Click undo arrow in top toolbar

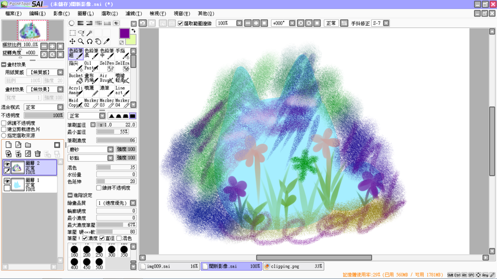[x=143, y=23]
